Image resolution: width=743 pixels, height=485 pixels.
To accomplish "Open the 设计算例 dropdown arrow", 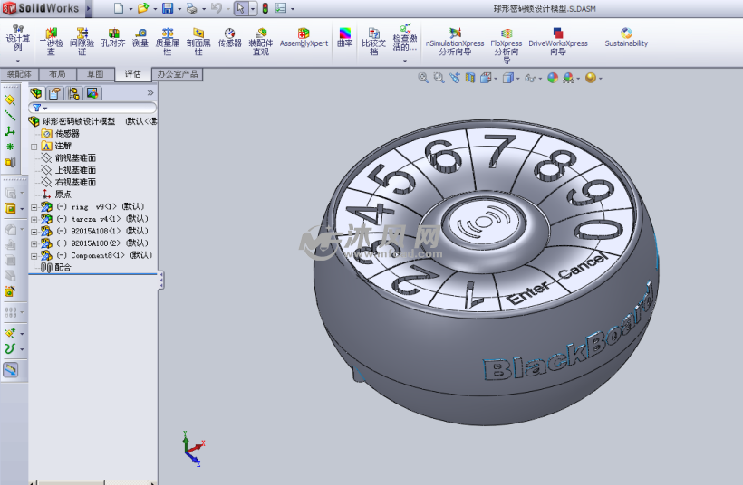I will click(x=17, y=61).
